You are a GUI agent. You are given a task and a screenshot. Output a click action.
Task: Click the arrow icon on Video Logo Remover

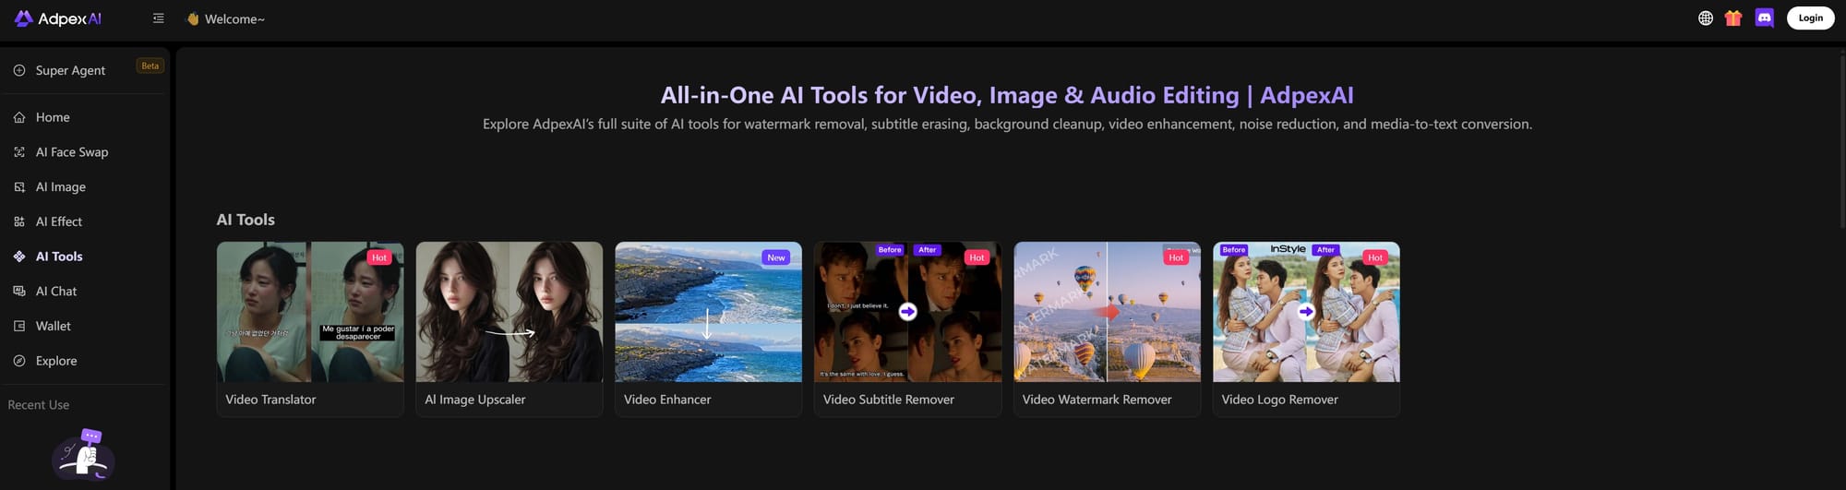pos(1306,312)
